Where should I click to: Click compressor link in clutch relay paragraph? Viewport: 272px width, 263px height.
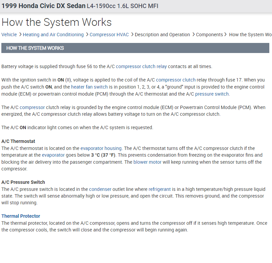(x=32, y=107)
